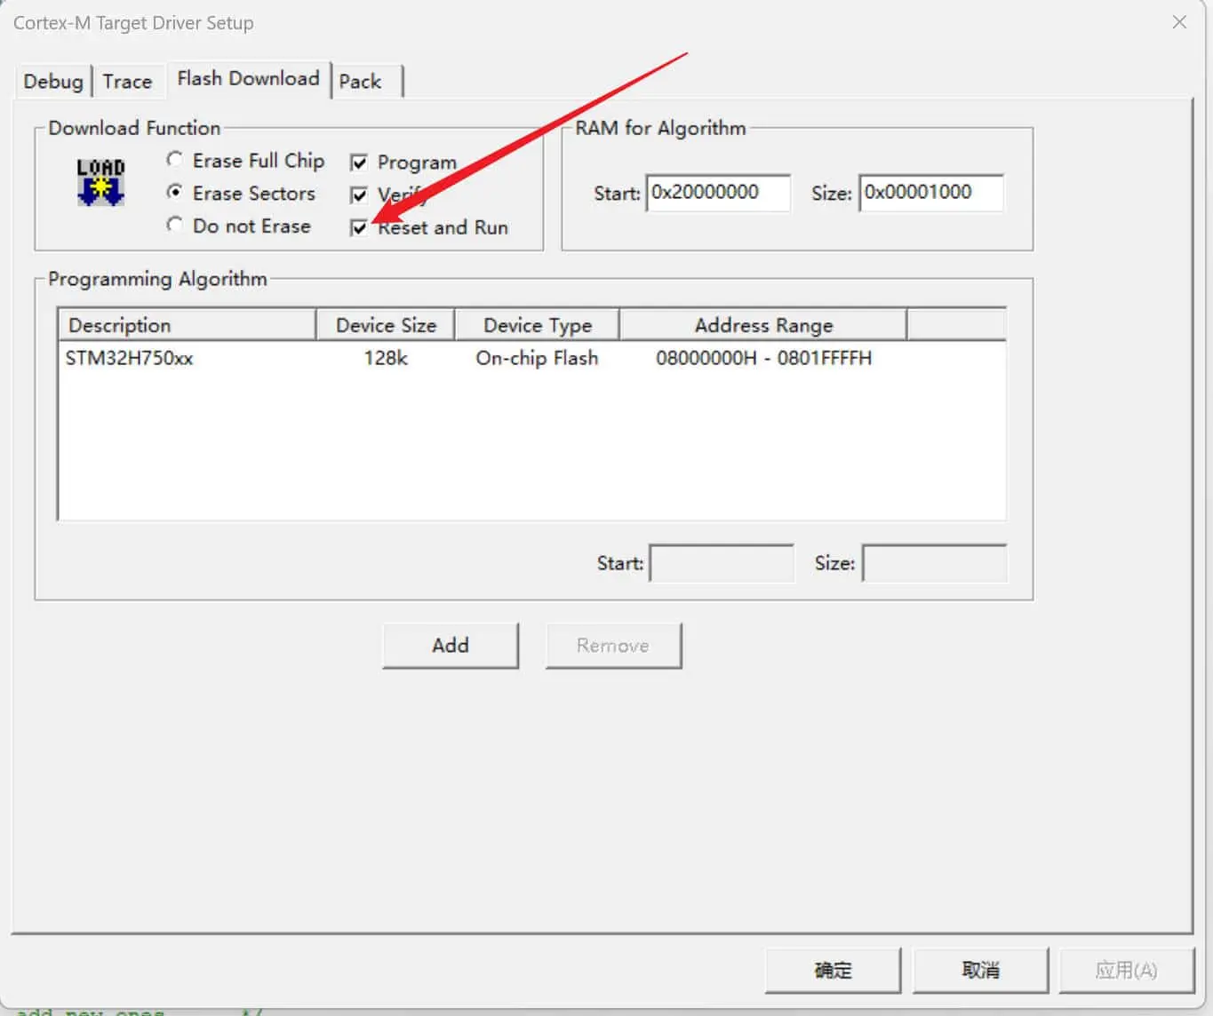Edit RAM for Algorithm Start field

click(718, 193)
